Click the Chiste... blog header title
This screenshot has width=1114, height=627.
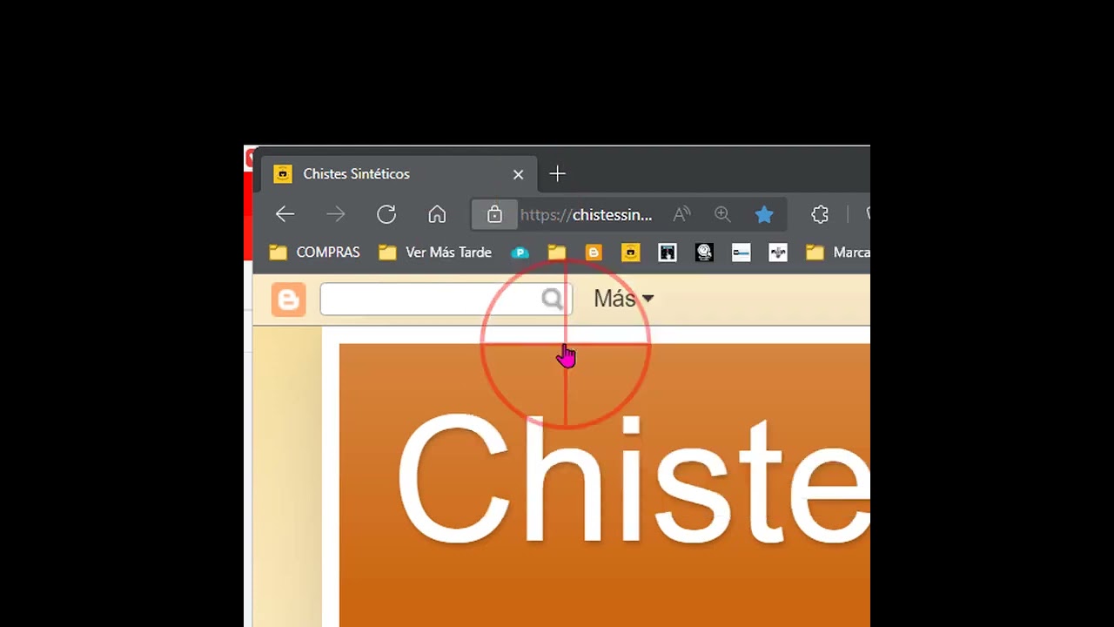tap(633, 480)
